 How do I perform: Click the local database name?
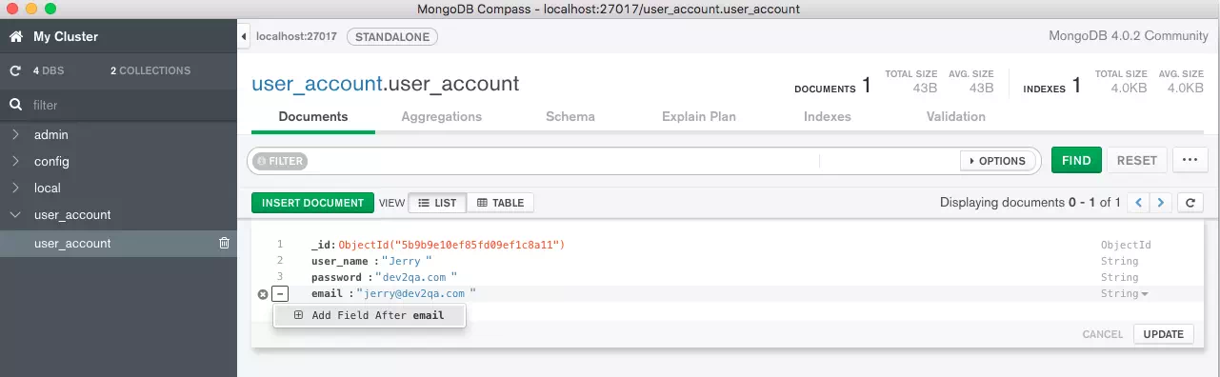(x=48, y=188)
